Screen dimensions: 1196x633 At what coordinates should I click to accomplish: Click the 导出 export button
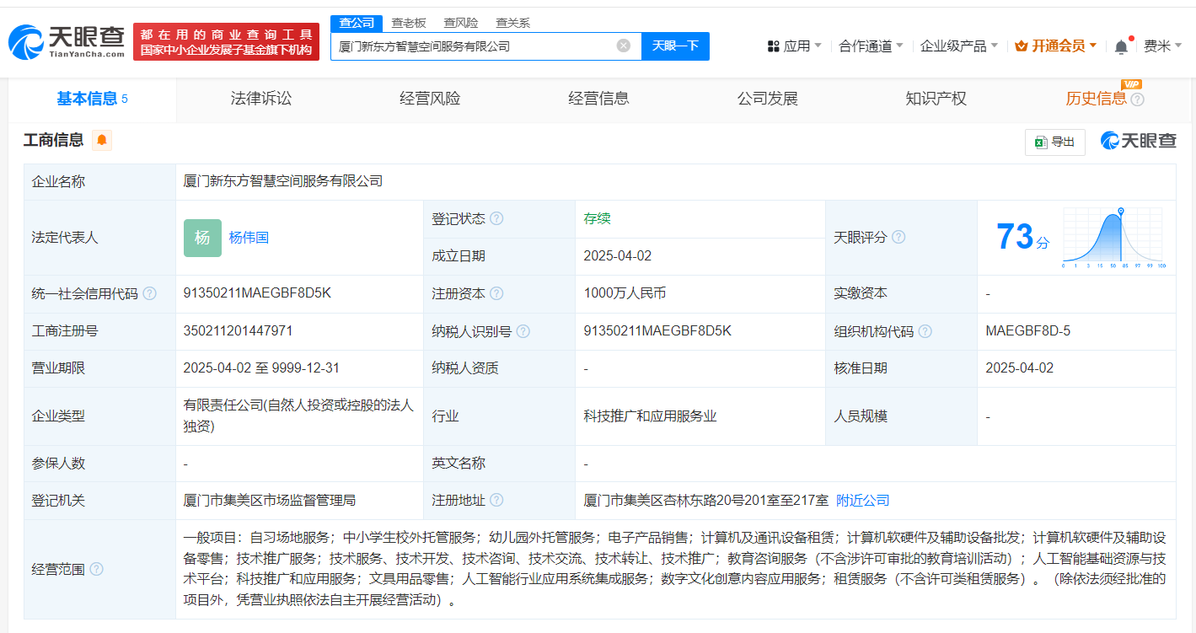pyautogui.click(x=1054, y=142)
